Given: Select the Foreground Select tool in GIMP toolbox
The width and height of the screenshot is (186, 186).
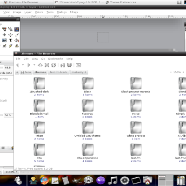Looking at the screenshot, I should coord(17,29).
